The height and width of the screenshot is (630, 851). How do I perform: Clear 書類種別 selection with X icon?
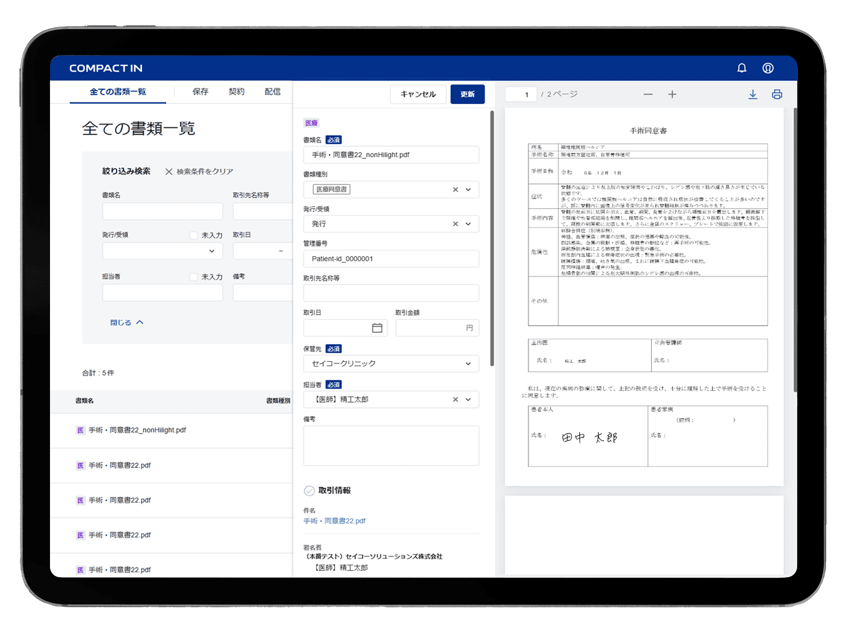455,189
